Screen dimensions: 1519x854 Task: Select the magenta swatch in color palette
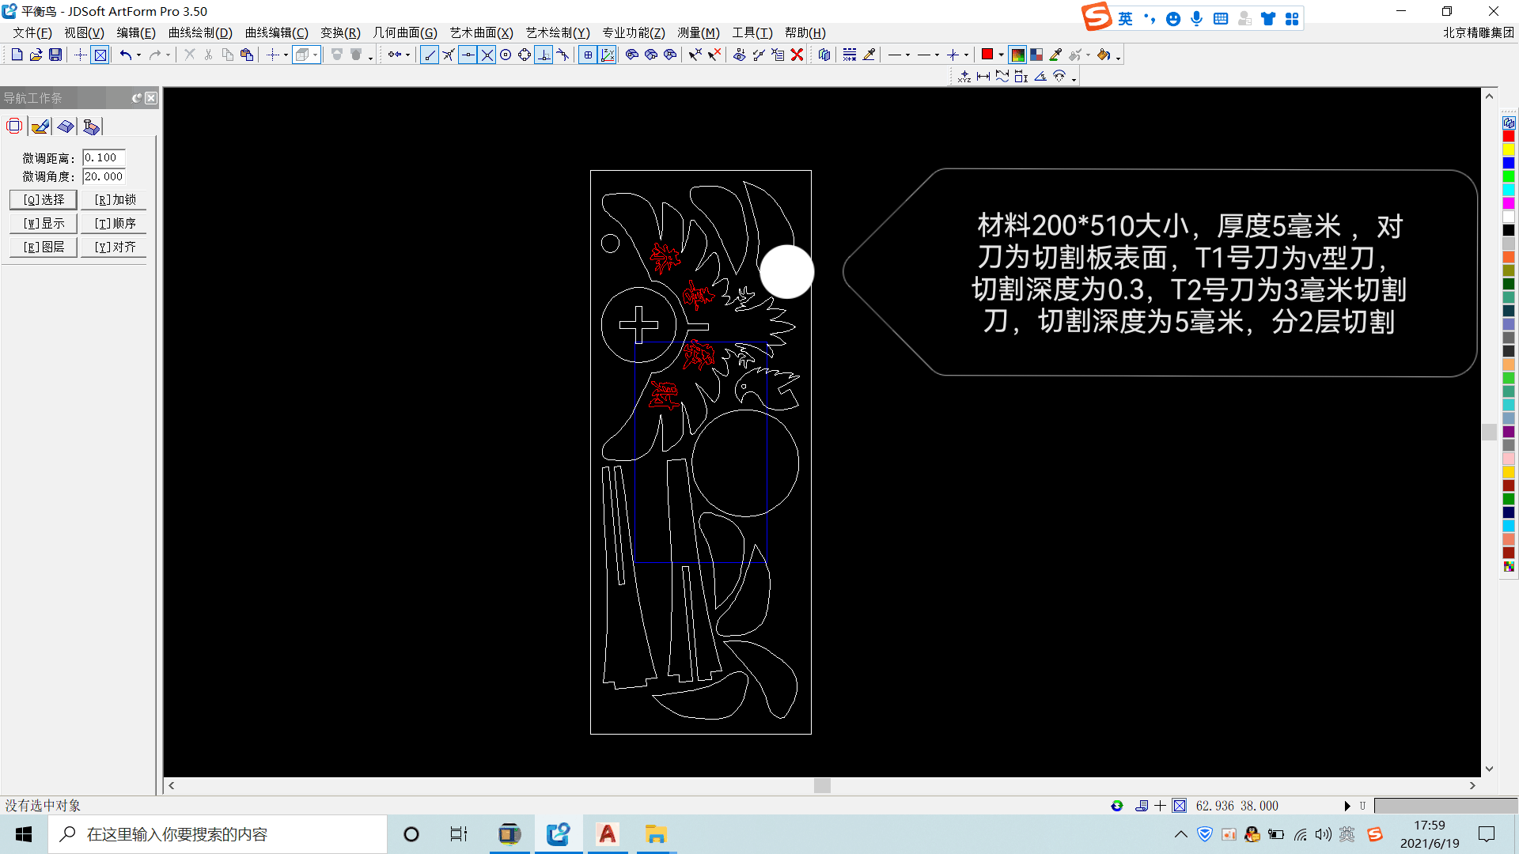tap(1508, 203)
